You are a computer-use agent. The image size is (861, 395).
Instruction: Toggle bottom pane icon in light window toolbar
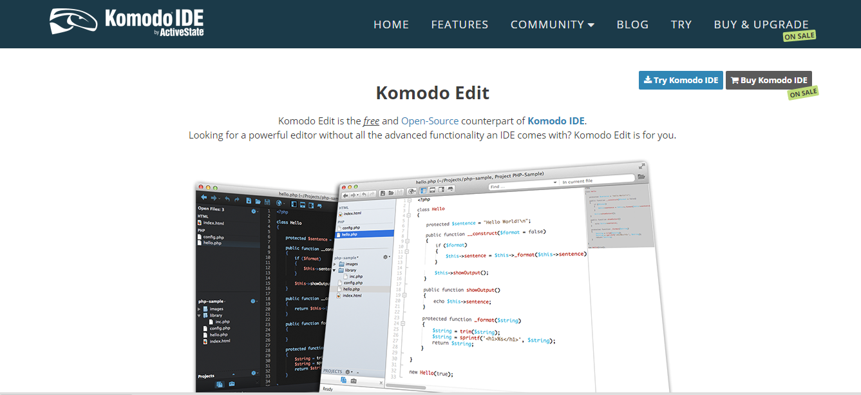click(x=432, y=190)
